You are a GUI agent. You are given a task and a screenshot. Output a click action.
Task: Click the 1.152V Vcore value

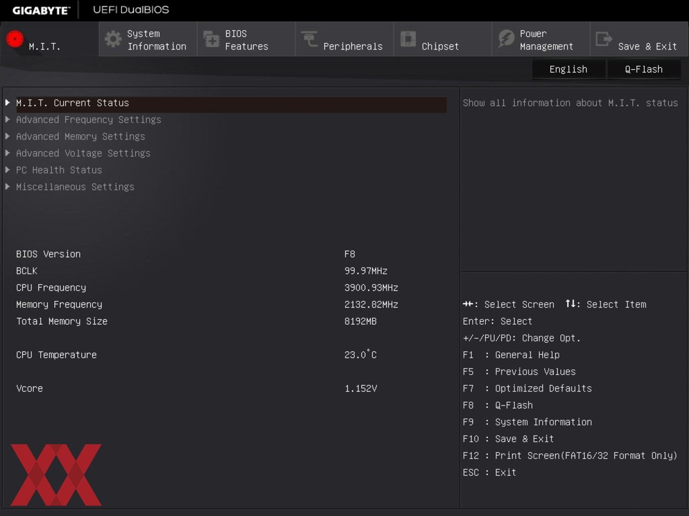point(361,389)
